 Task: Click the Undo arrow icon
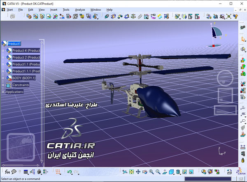tap(69, 172)
